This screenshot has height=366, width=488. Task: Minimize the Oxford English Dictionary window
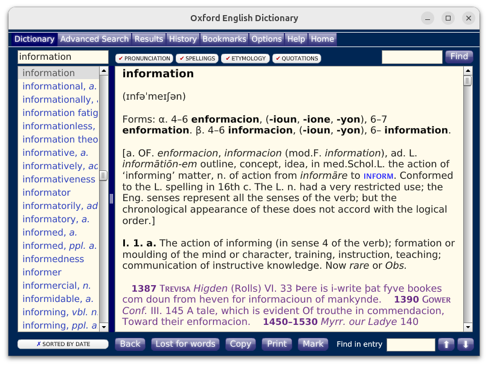coord(428,18)
